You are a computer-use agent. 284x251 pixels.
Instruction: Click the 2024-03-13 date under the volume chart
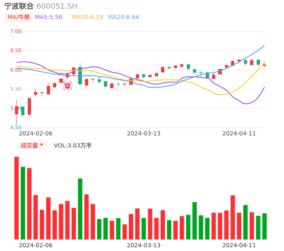tap(144, 245)
